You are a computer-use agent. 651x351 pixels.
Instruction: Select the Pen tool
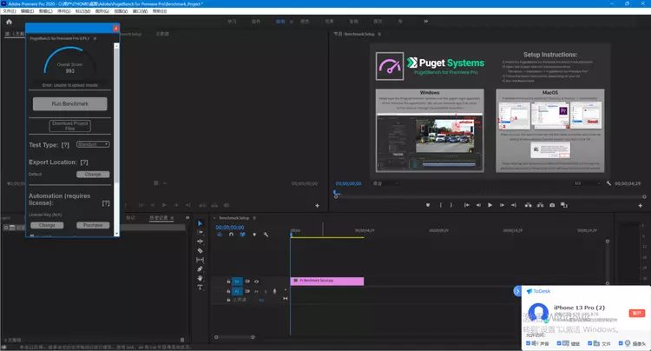pyautogui.click(x=200, y=268)
